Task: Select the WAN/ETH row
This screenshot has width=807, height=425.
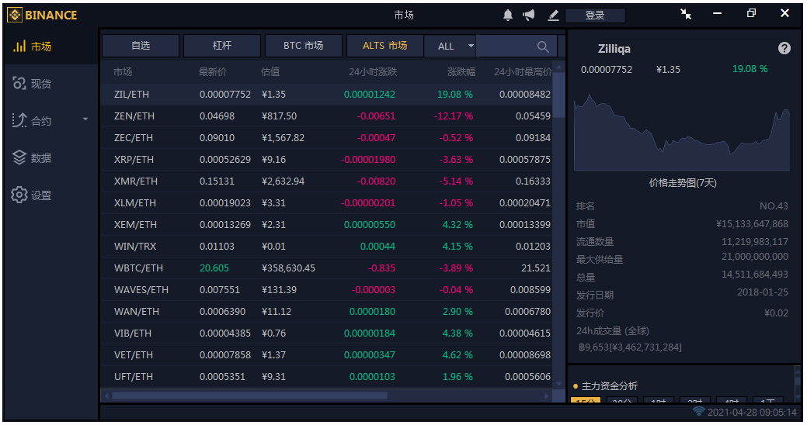Action: pos(326,312)
